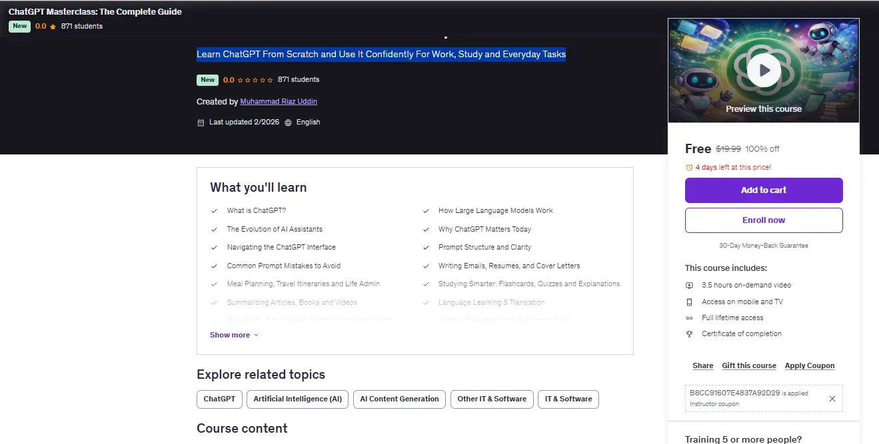
Task: Open the Artificial Intelligence (AI) topic
Action: 297,399
